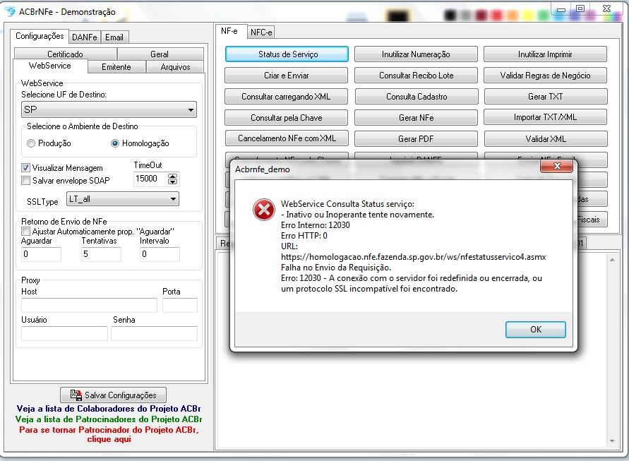Click the Gerar TXT button
The width and height of the screenshot is (629, 461).
pyautogui.click(x=545, y=97)
